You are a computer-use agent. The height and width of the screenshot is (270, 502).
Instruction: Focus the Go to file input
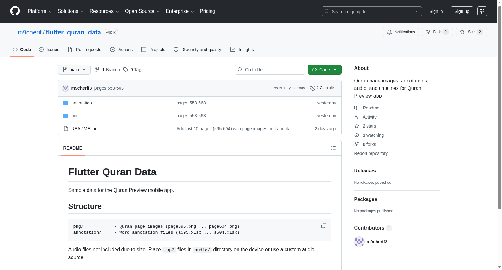(270, 70)
